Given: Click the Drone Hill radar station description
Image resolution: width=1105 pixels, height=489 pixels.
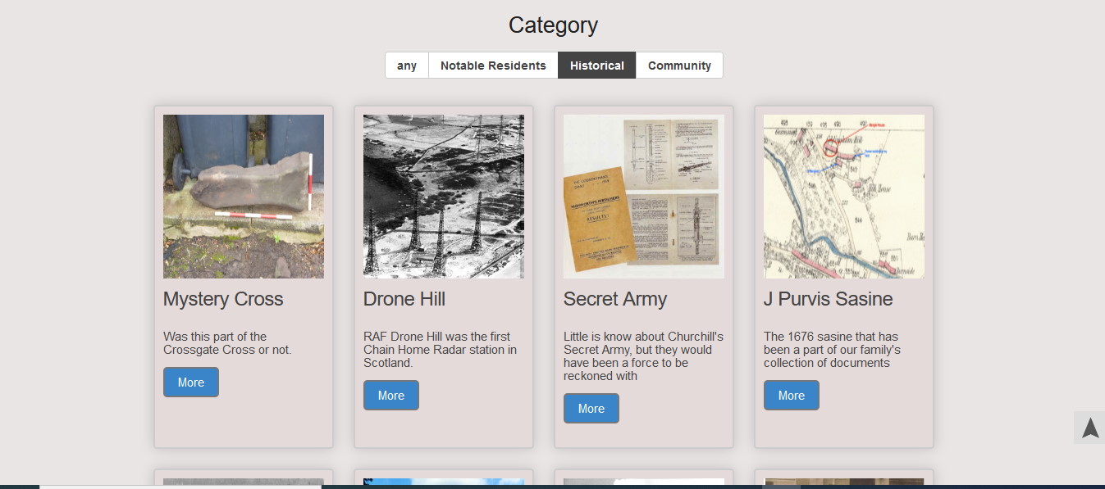Looking at the screenshot, I should point(440,350).
